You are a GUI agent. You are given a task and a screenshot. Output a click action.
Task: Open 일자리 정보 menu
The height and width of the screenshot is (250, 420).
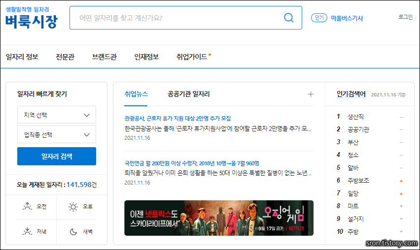(22, 57)
